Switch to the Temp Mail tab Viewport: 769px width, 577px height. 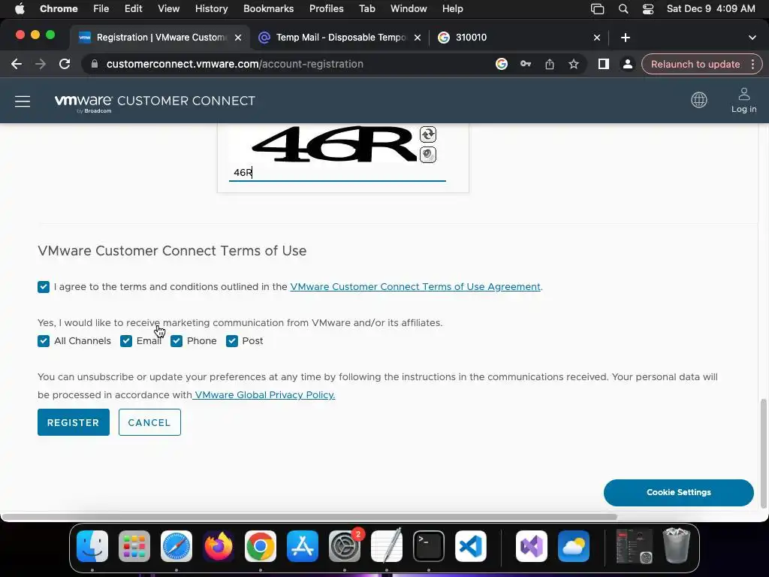(x=340, y=38)
